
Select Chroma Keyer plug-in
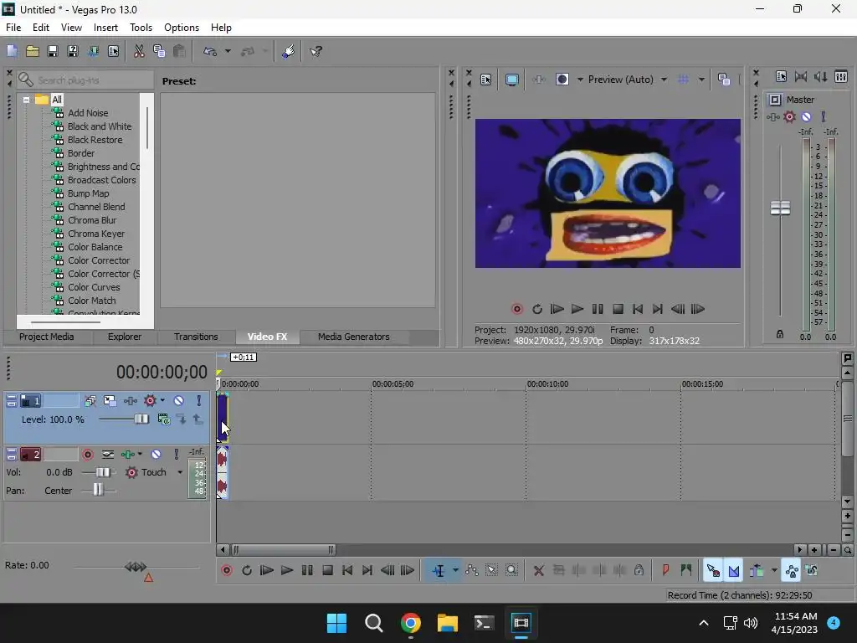point(96,234)
